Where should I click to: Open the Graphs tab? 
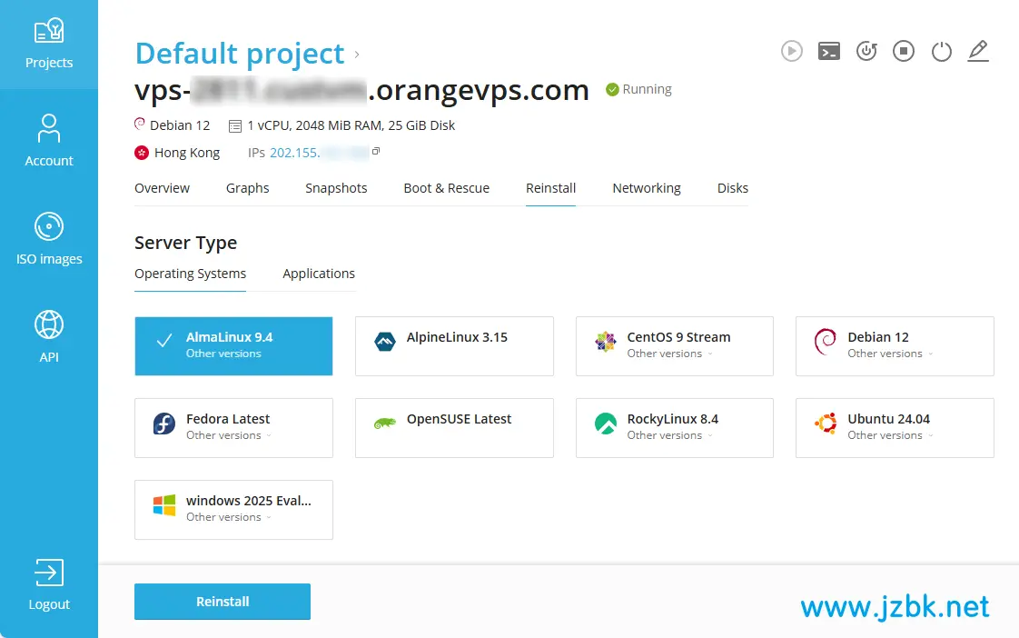pos(248,188)
